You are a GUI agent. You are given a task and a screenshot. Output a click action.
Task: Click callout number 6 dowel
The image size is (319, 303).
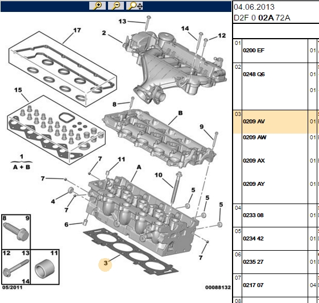tap(67, 225)
